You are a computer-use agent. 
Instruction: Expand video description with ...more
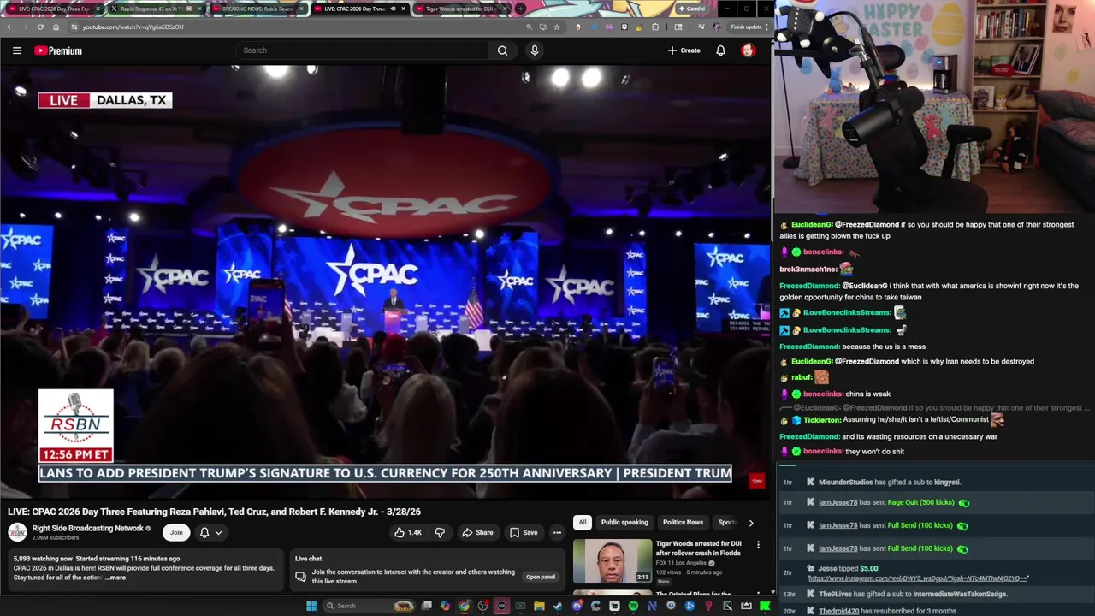[115, 577]
